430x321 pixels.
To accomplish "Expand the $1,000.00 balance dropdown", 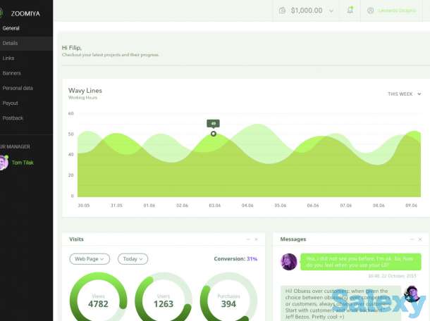I will pos(331,11).
